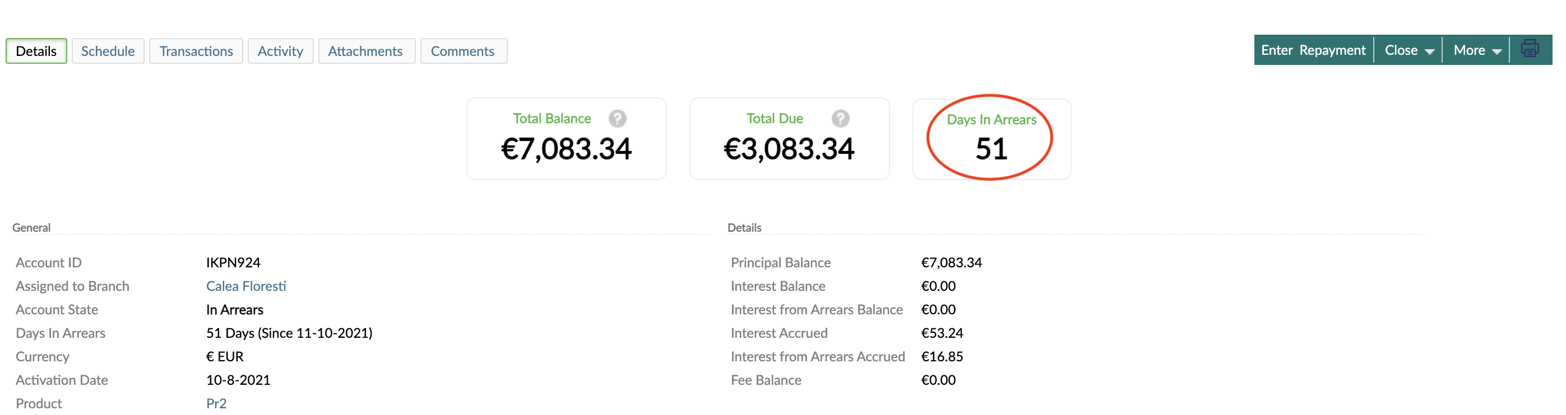The image size is (1566, 415).
Task: Click the Interest Accrued value €53.24
Action: (942, 333)
